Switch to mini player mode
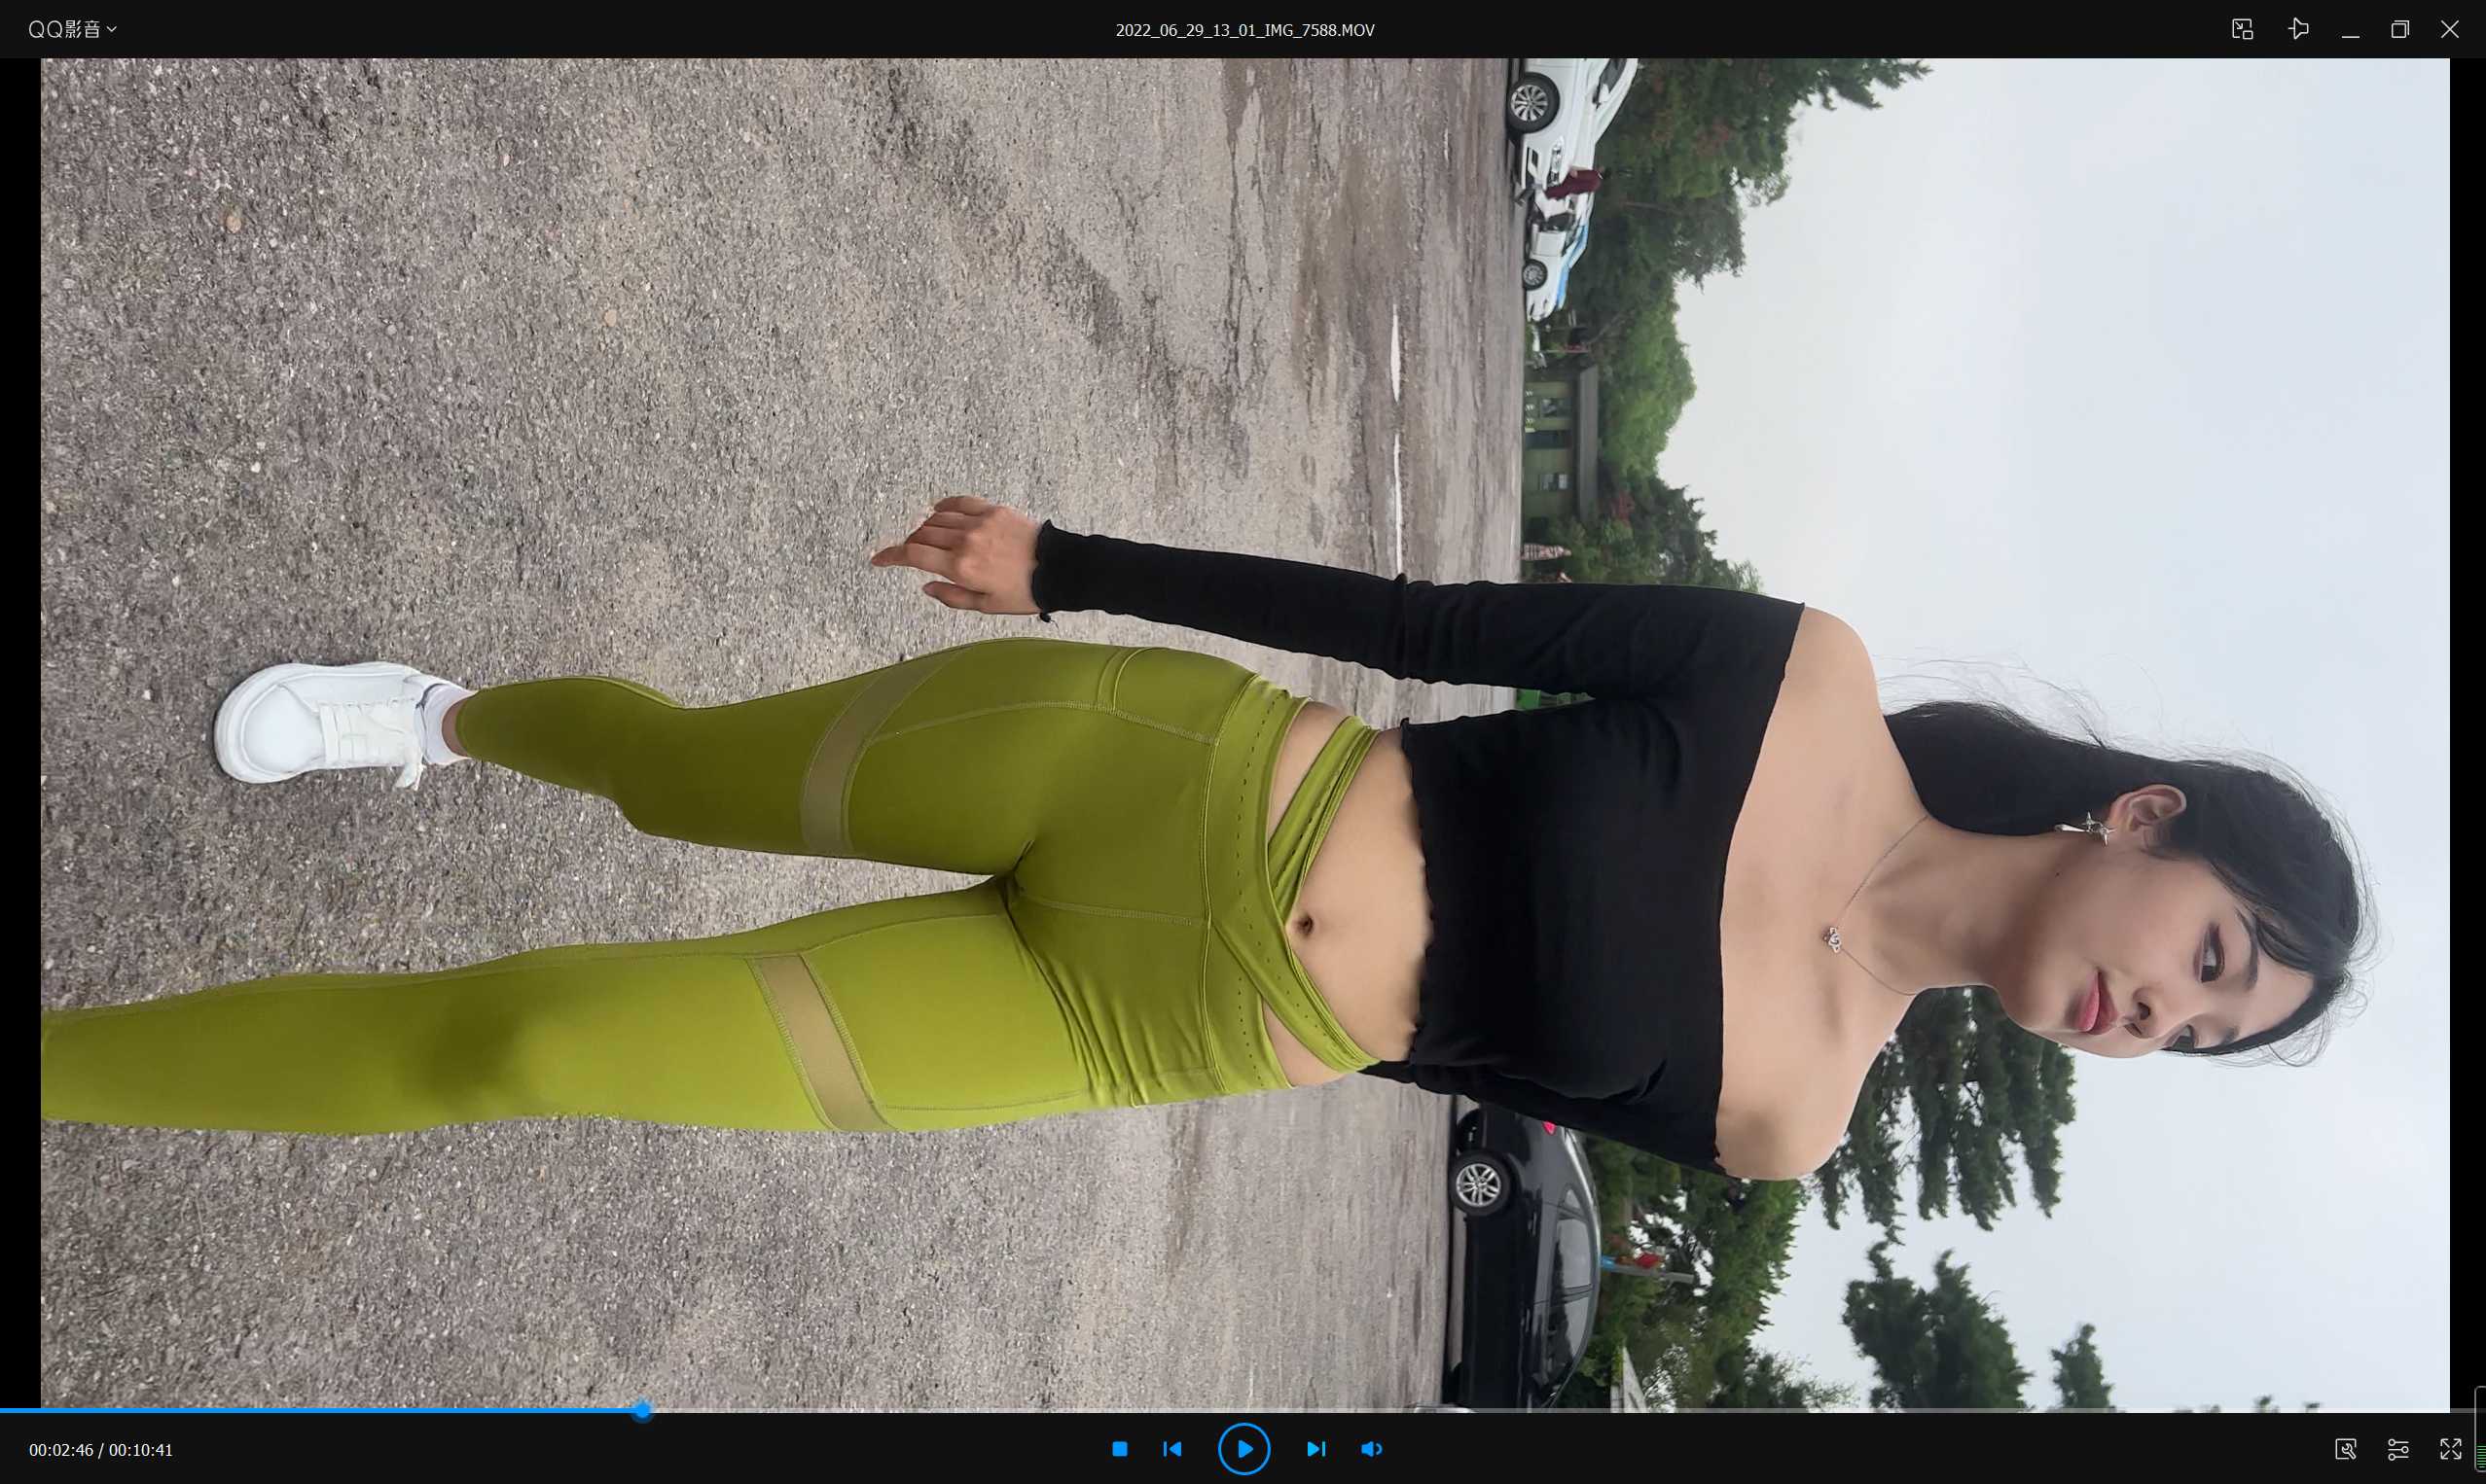The height and width of the screenshot is (1484, 2486). (x=2242, y=29)
